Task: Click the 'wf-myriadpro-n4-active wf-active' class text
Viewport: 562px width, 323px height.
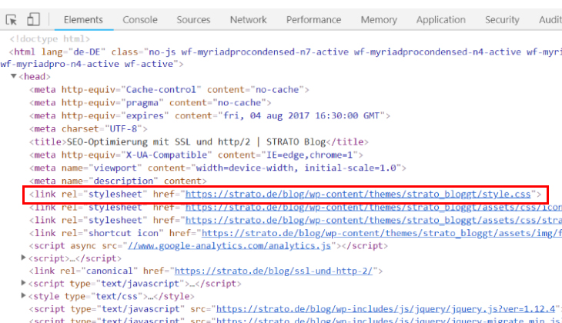Action: (87, 64)
